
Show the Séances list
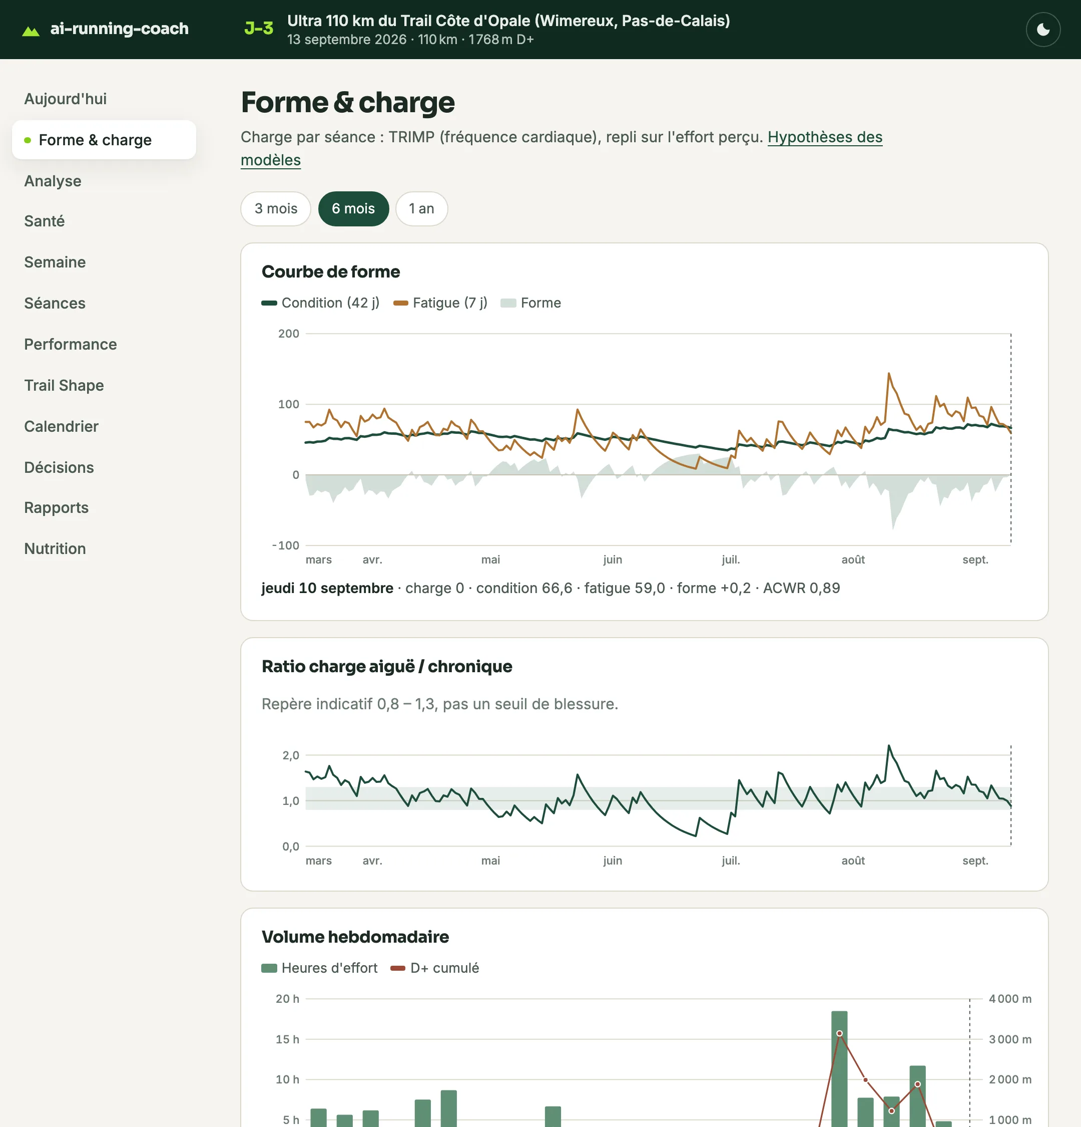tap(55, 303)
